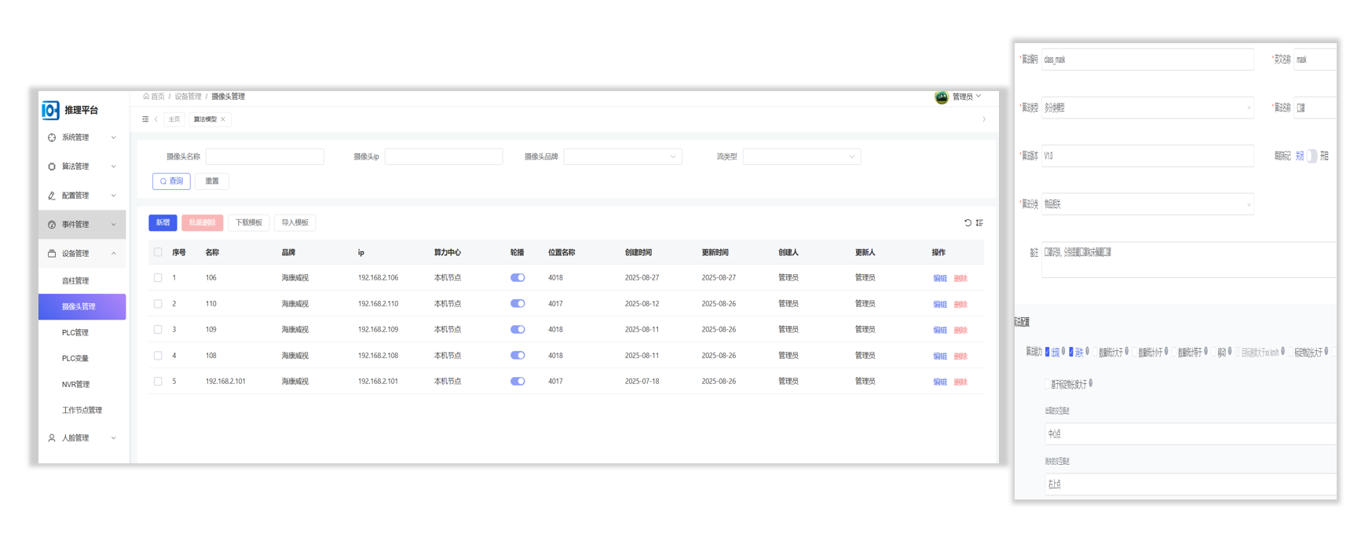Click the blue 新增 button
Image resolution: width=1361 pixels, height=545 pixels.
(x=163, y=223)
